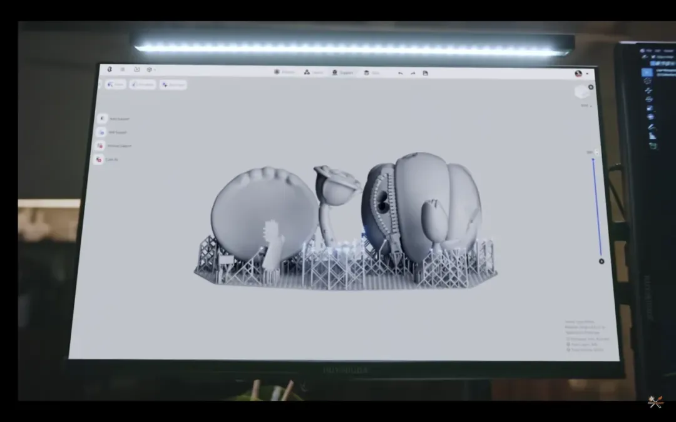Viewport: 676px width, 422px height.
Task: Click the Lychee Slicer logo icon
Action: (x=110, y=69)
